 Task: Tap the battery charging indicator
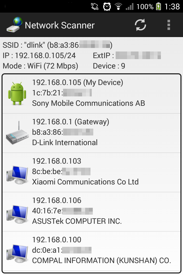click(x=159, y=7)
